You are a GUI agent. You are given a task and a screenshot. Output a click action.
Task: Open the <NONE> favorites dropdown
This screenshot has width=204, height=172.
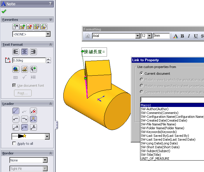coord(48,34)
